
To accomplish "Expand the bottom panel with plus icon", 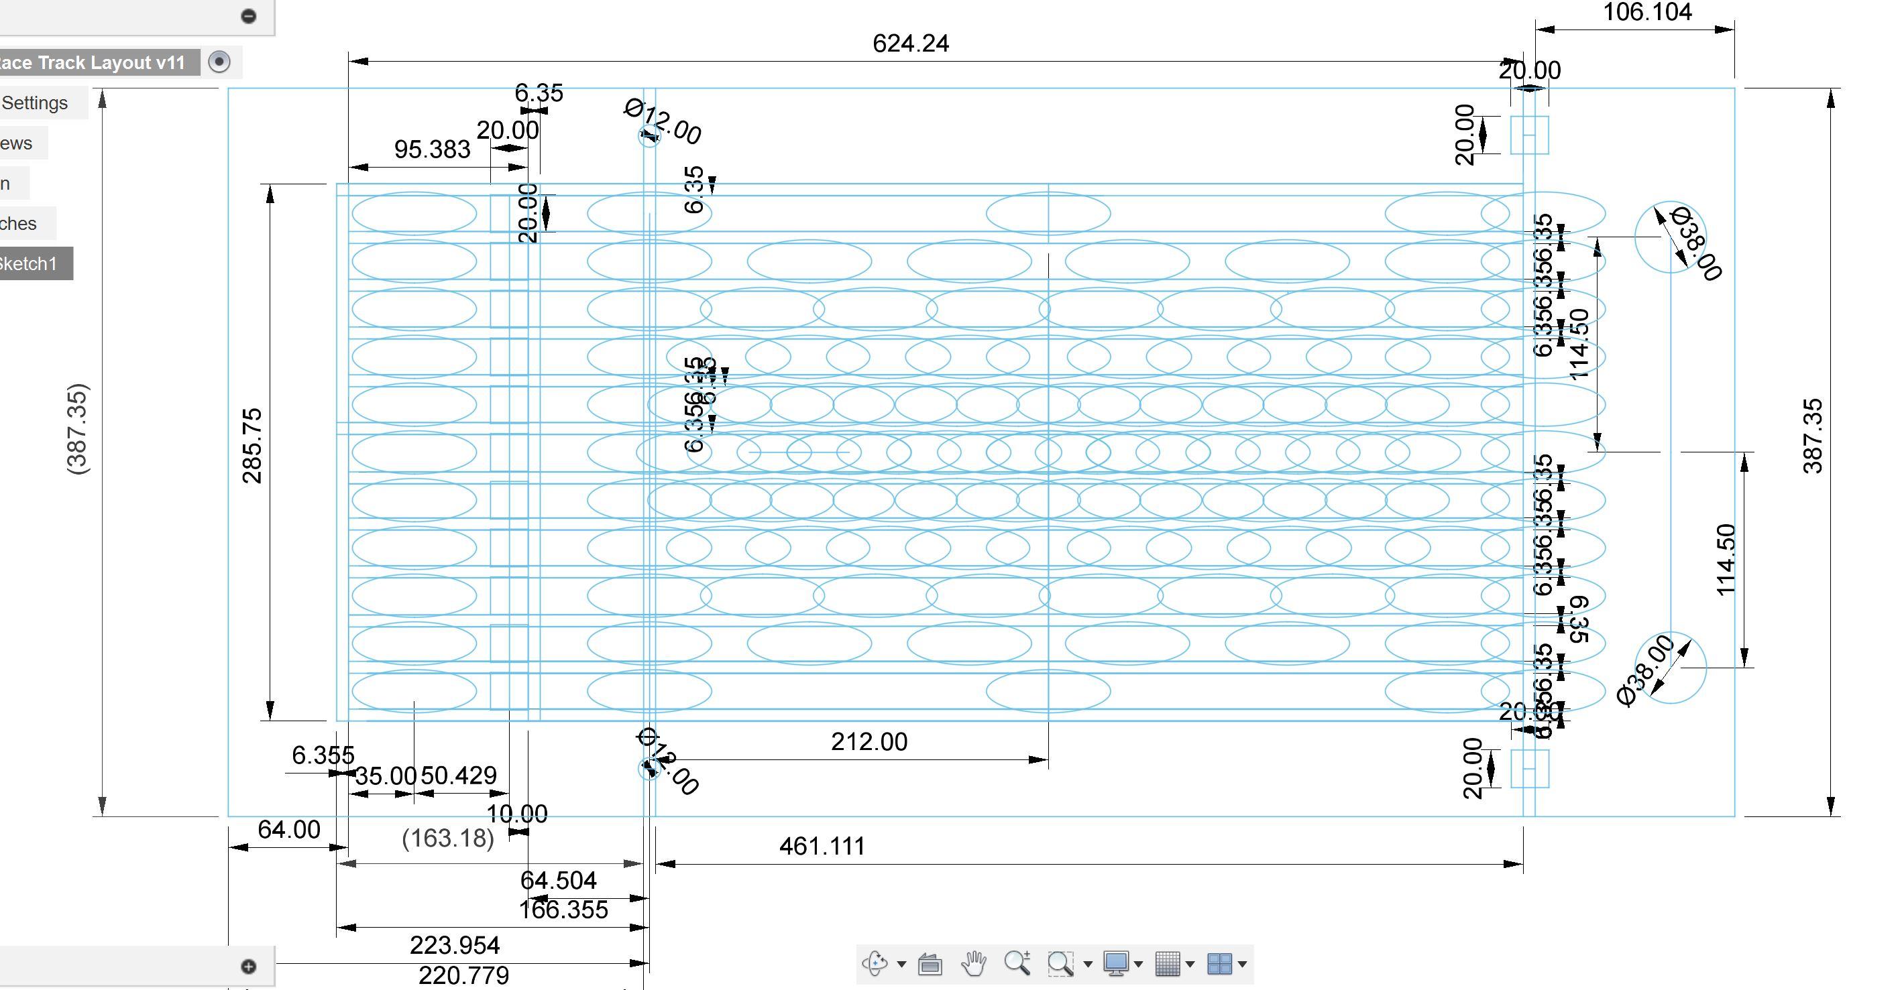I will [x=249, y=966].
